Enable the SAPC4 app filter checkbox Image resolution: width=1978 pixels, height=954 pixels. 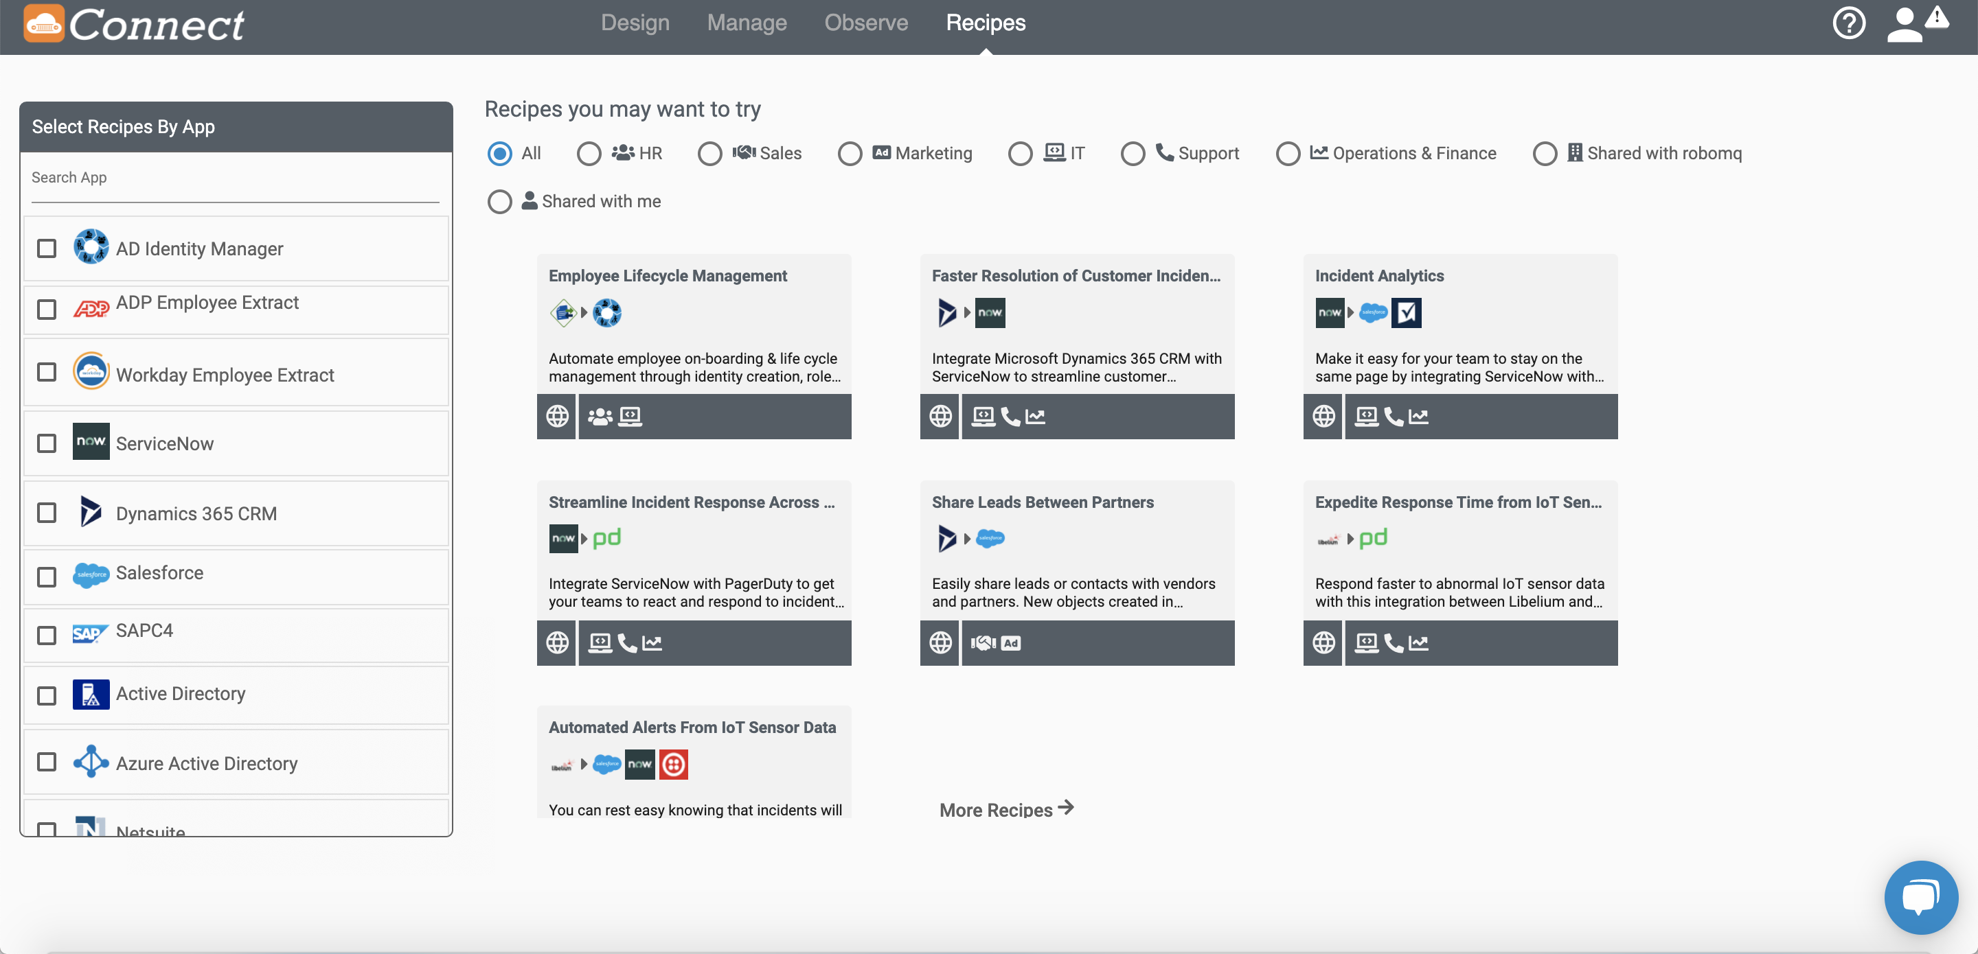click(45, 634)
